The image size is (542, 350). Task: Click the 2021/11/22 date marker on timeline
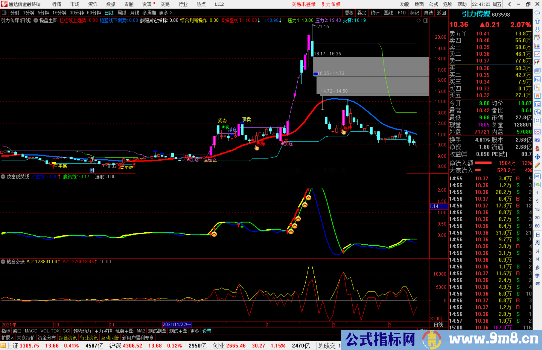click(x=177, y=324)
